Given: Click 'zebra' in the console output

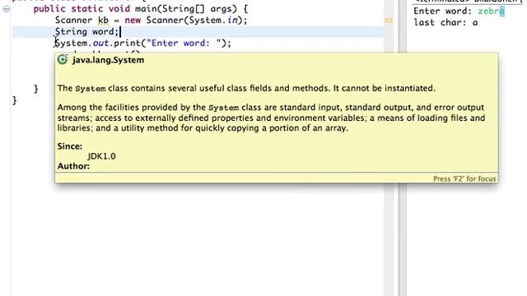Looking at the screenshot, I should click(491, 11).
